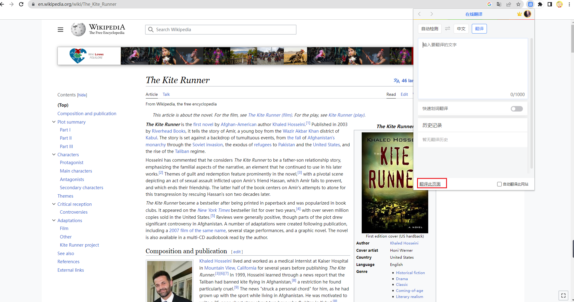Hide the Contents sidebar
Screen dimensions: 574x302
(82, 95)
